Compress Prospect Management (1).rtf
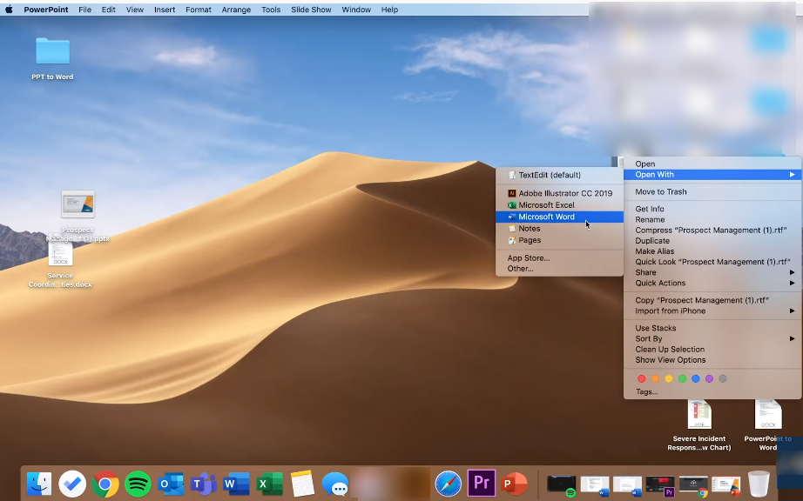803x501 pixels. coord(712,230)
